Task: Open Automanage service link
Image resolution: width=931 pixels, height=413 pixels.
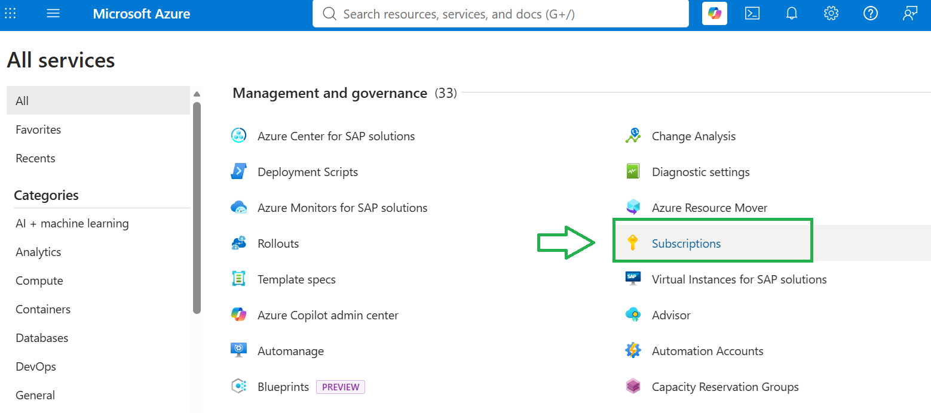Action: point(290,351)
